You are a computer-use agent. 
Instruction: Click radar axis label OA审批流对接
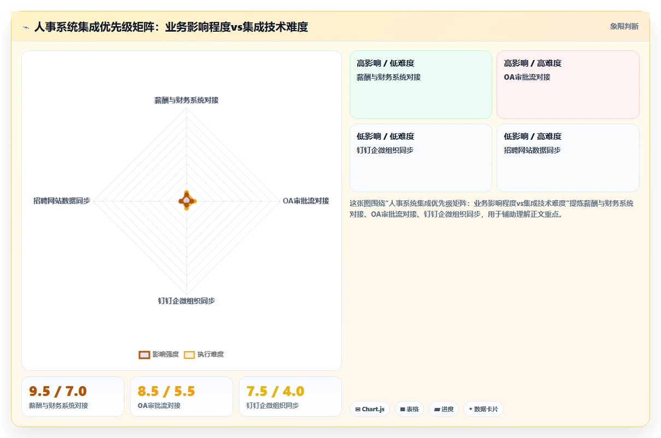(x=306, y=201)
